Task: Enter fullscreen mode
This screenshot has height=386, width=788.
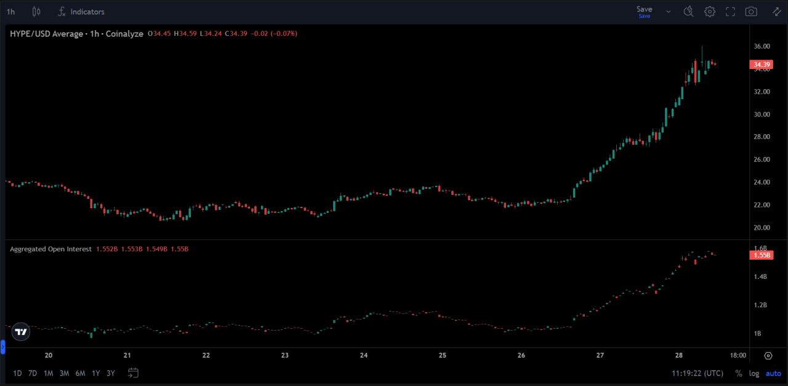Action: (x=730, y=12)
